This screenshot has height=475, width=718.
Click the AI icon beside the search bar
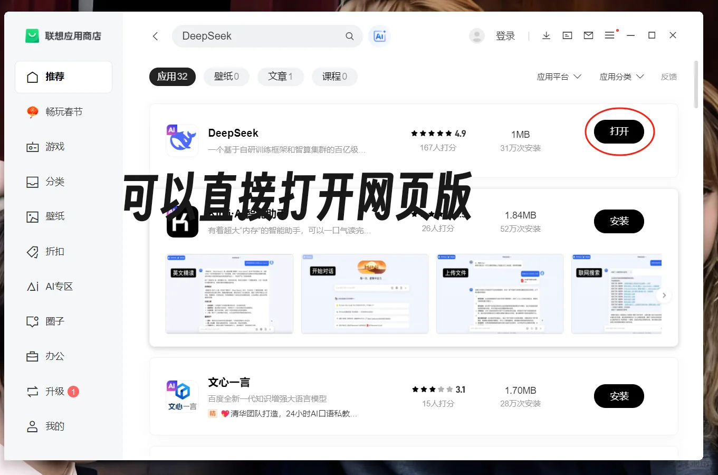[x=379, y=36]
